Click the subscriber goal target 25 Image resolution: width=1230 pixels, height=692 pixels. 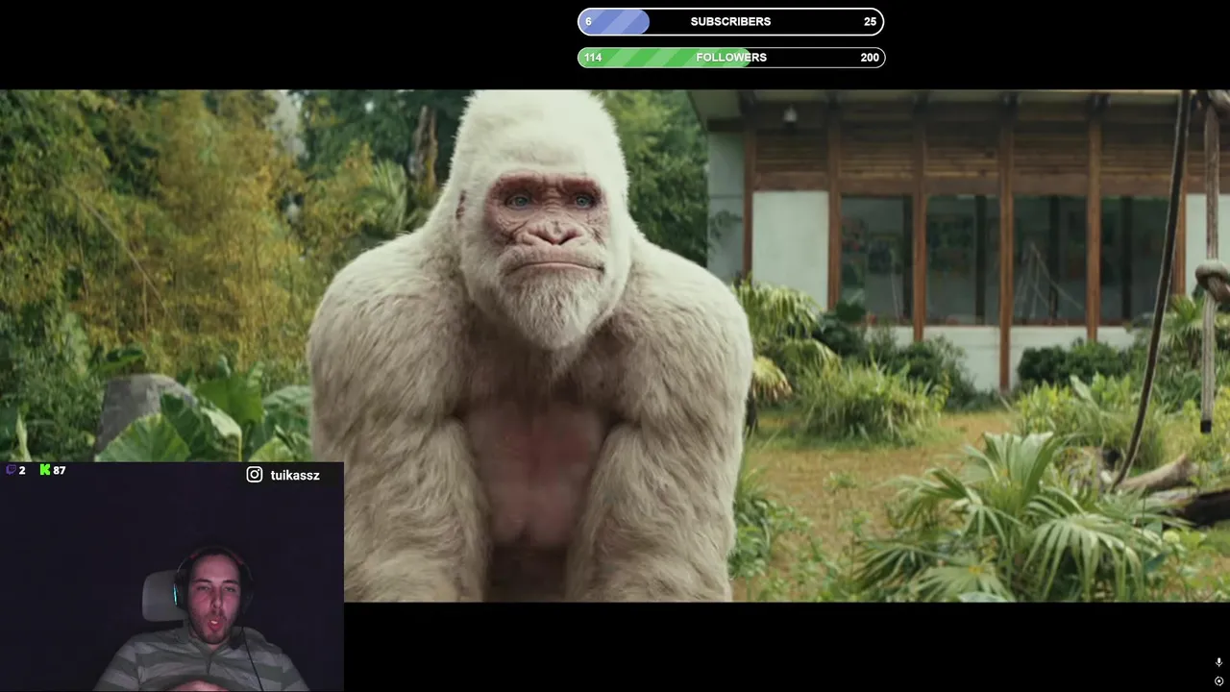click(x=870, y=21)
